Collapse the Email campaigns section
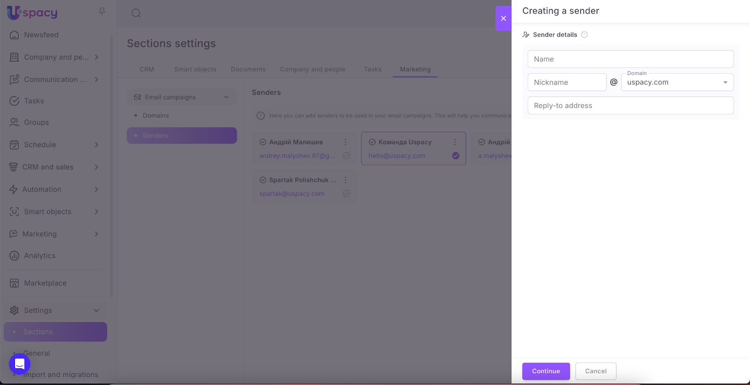Image resolution: width=750 pixels, height=385 pixels. [226, 97]
